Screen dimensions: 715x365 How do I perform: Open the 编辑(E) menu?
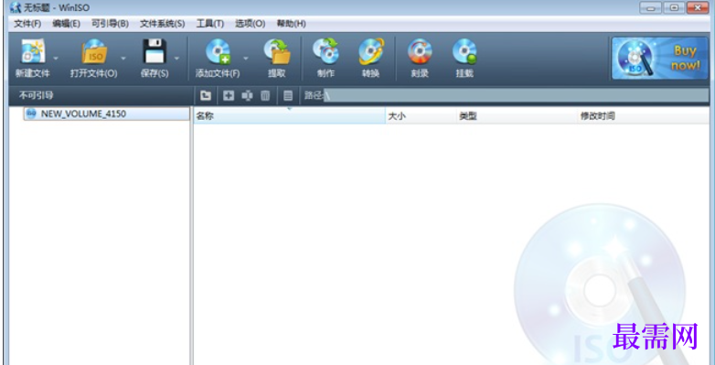pos(66,24)
